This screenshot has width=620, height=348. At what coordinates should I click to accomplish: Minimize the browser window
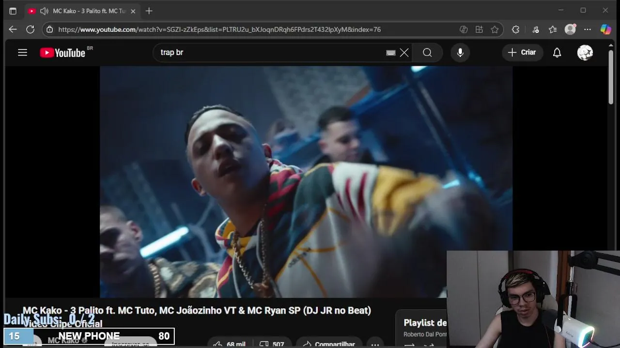click(x=561, y=10)
